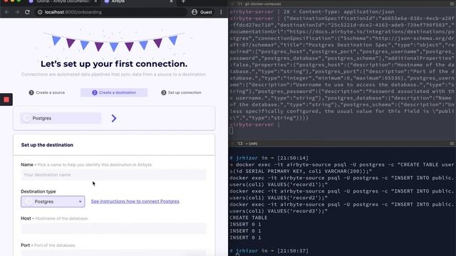Click the 'Set up the destination' heading

[x=47, y=145]
